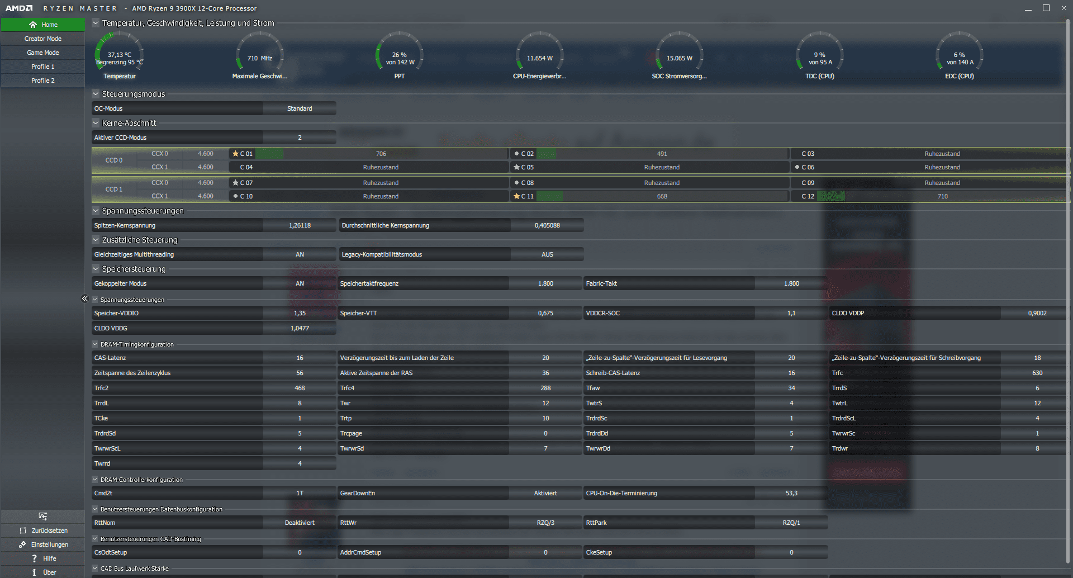
Task: Switch to Creator Mode tab
Action: 43,39
